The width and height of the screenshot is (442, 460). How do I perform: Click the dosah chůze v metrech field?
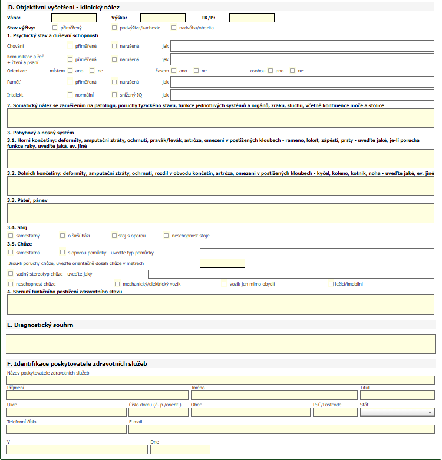[x=222, y=263]
